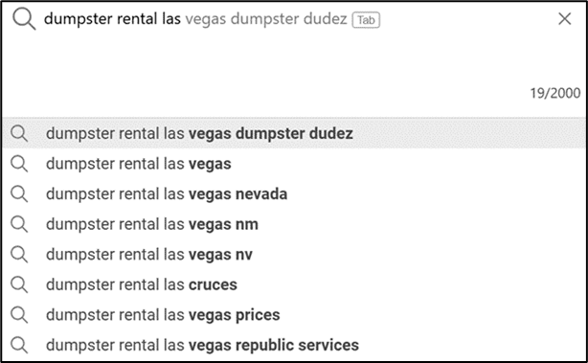
Task: Click magnifier icon next to 'vegas nevada'
Action: tap(19, 194)
